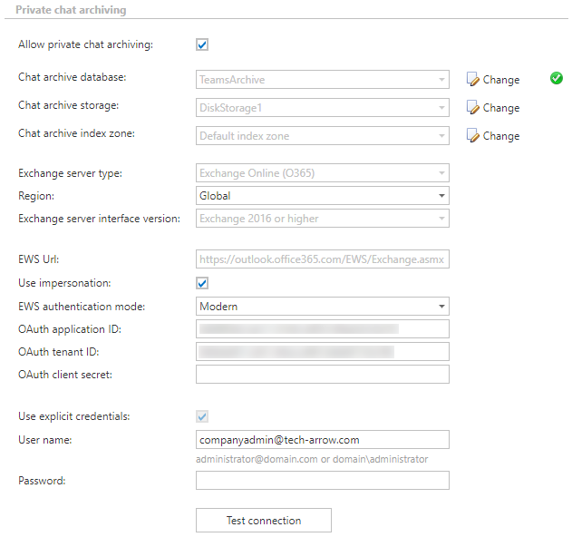Click Change link for Chat archive index zone
The width and height of the screenshot is (572, 537).
tap(500, 136)
